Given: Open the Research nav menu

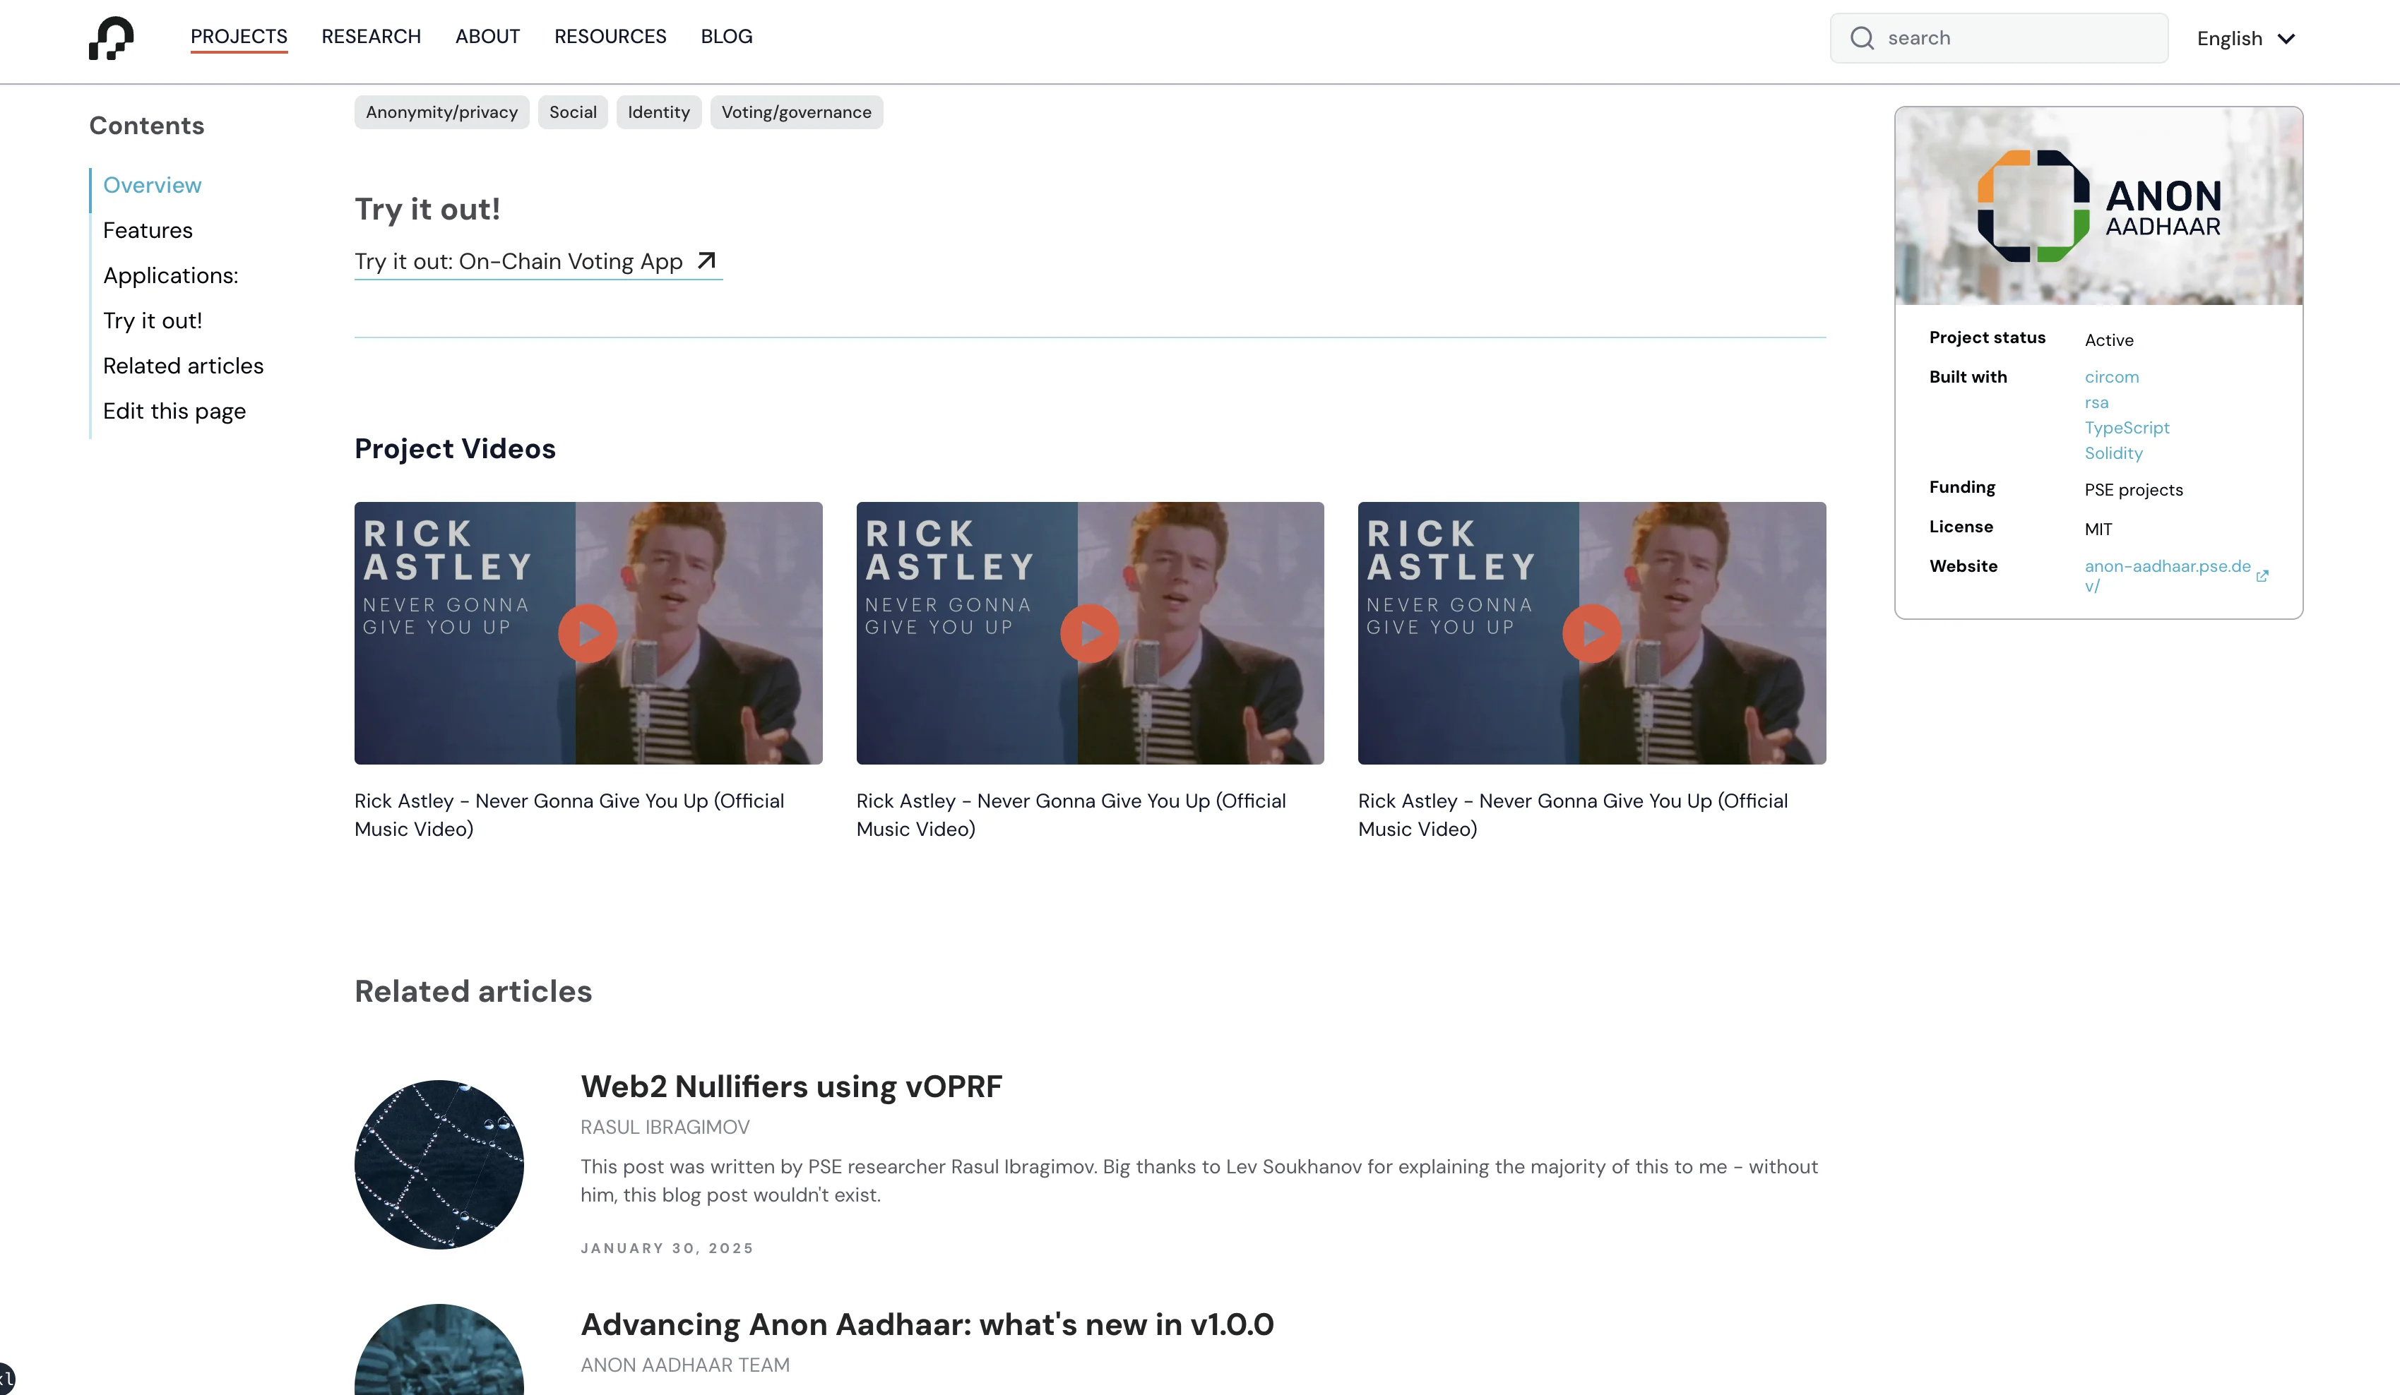Looking at the screenshot, I should click(x=371, y=36).
